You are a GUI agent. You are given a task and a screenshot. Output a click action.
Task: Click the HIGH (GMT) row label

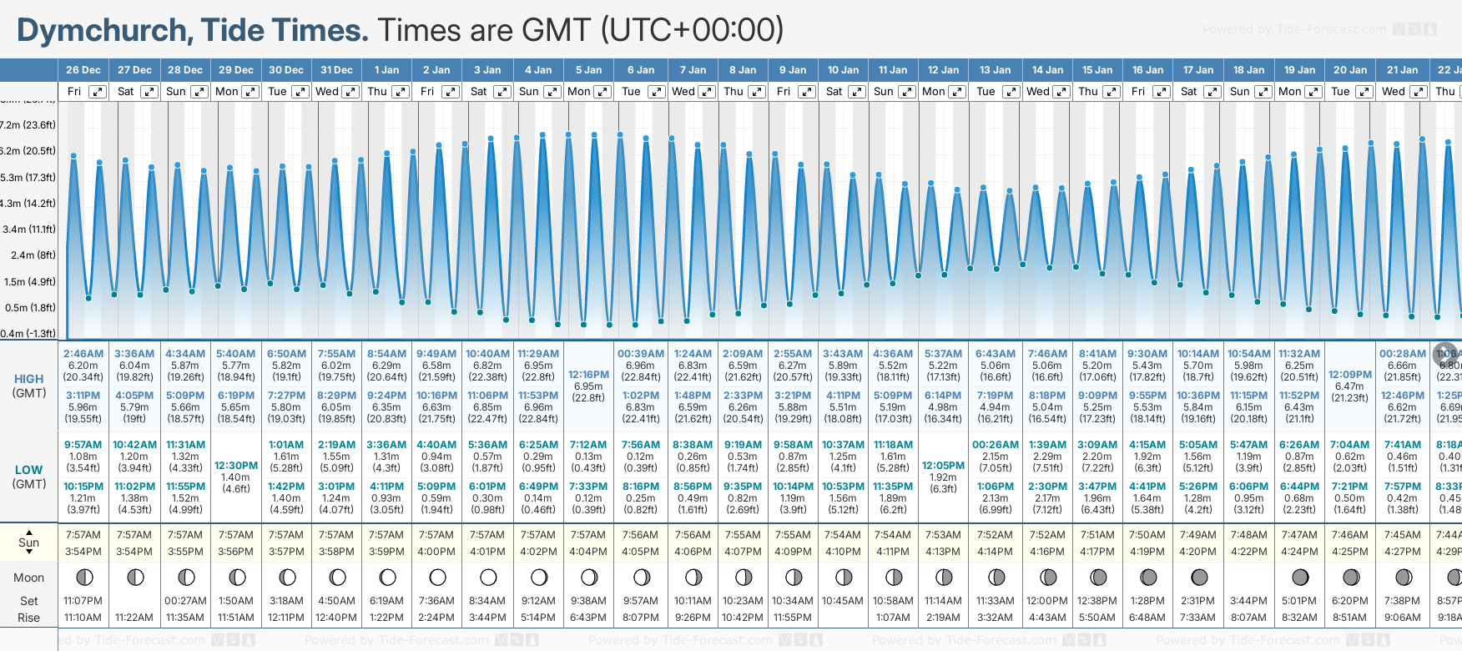29,386
